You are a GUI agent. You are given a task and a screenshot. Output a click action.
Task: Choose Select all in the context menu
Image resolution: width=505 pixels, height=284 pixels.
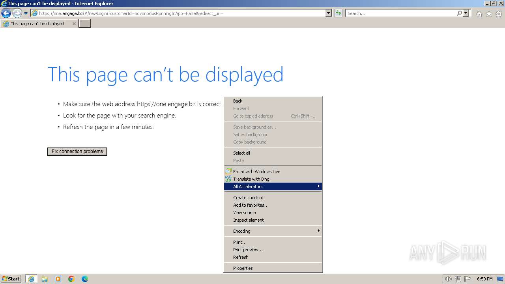273,153
